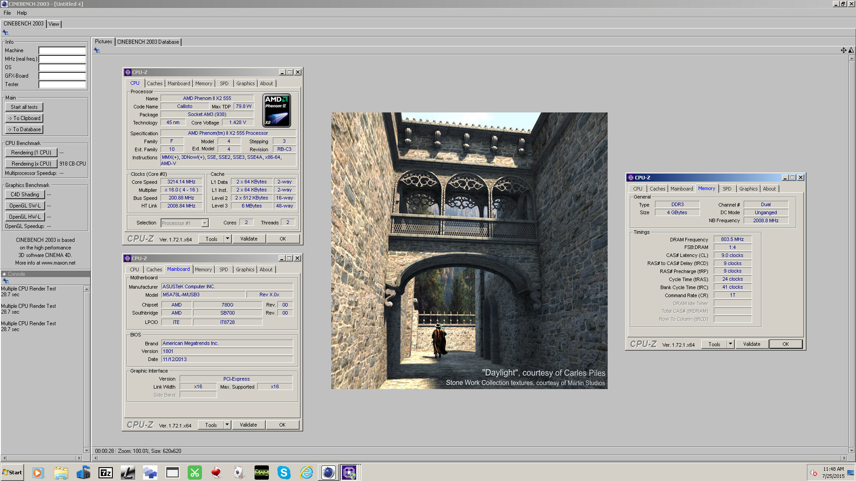Click the clock showing 11:48 AM
The width and height of the screenshot is (856, 481).
click(x=833, y=469)
